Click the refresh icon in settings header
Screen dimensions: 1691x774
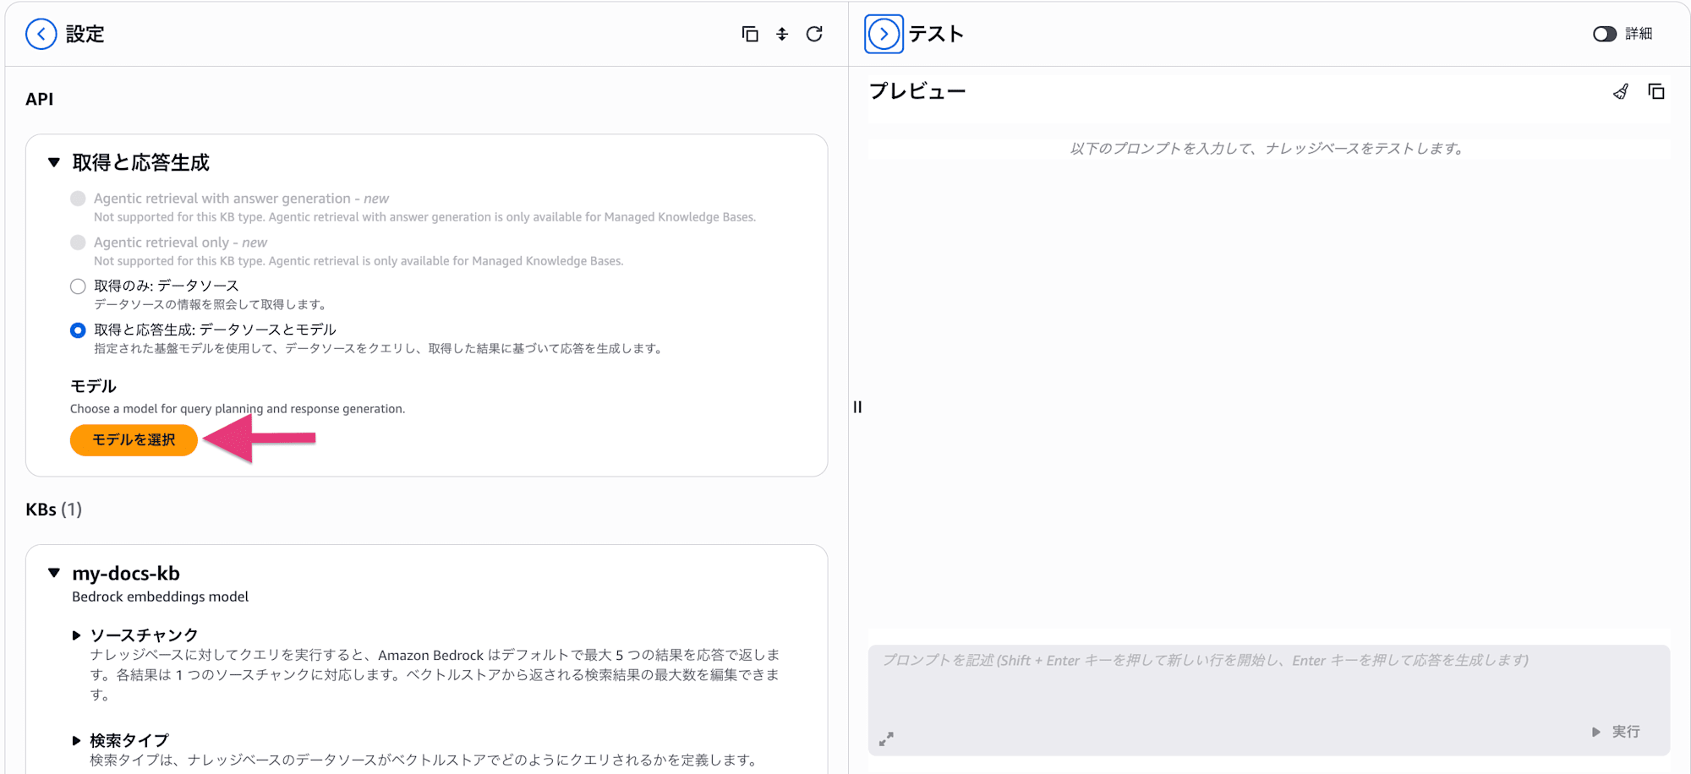pos(814,34)
